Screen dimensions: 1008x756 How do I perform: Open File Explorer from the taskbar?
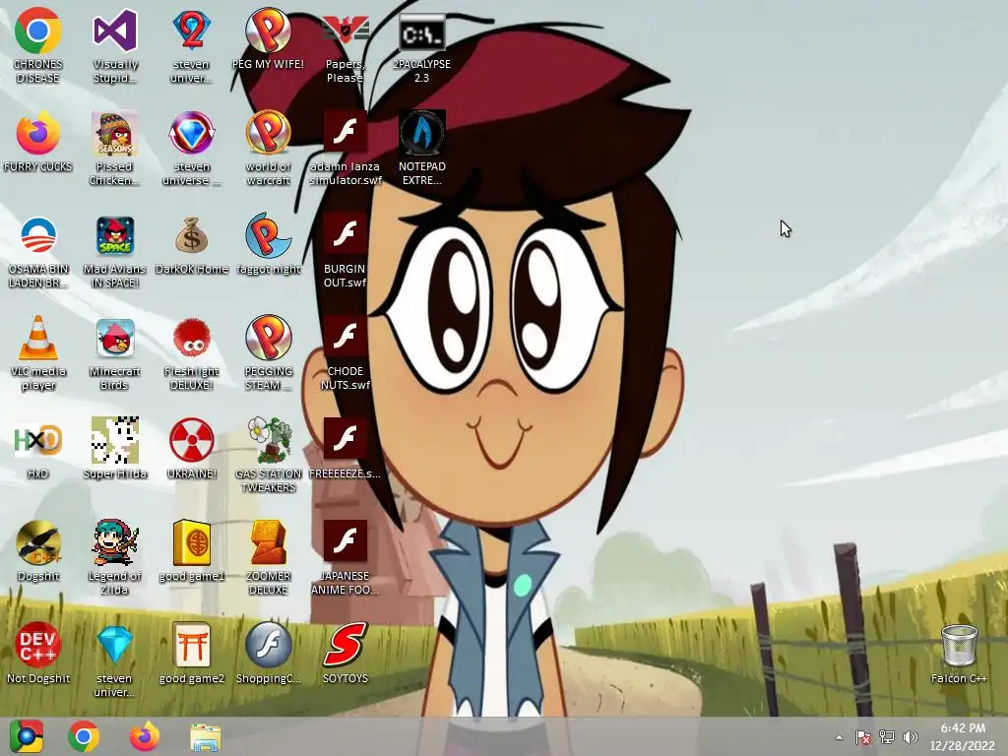[205, 736]
